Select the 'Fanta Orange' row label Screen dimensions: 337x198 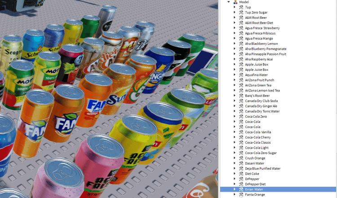[255, 194]
